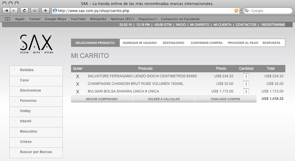Click the grand total US$ 1,438.32
Viewport: 295px width, 161px height.
point(272,99)
